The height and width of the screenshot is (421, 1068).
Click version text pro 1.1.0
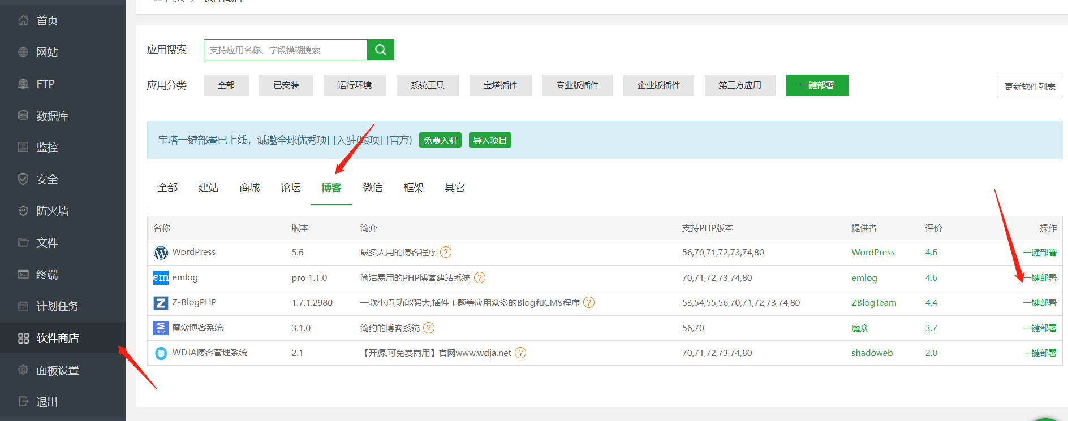[309, 278]
